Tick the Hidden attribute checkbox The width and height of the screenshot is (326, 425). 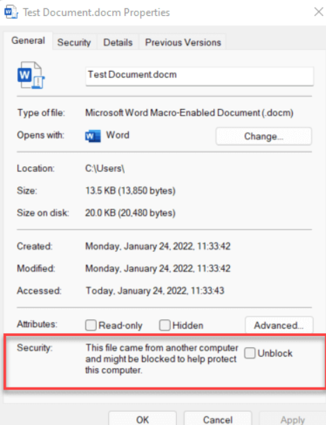pyautogui.click(x=165, y=325)
